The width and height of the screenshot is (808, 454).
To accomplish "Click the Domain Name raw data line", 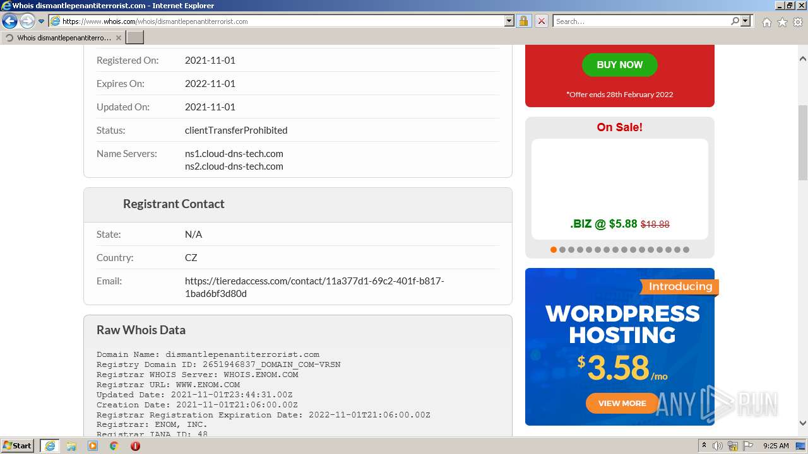I will [208, 354].
